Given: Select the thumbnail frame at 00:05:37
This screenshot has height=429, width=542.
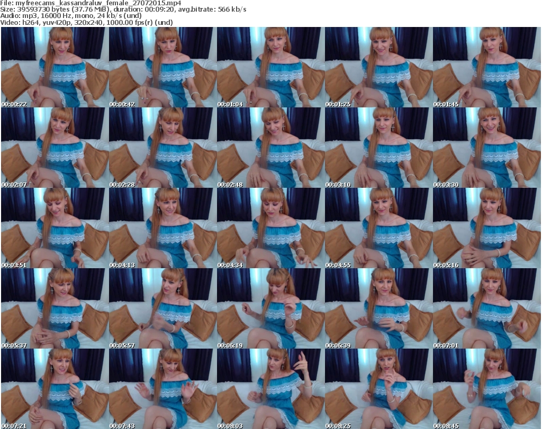Looking at the screenshot, I should [55, 308].
